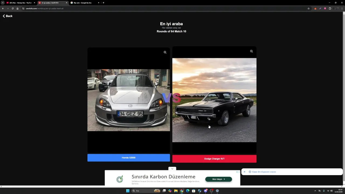The width and height of the screenshot is (345, 194).
Task: Open the volume tray control
Action: point(331,191)
